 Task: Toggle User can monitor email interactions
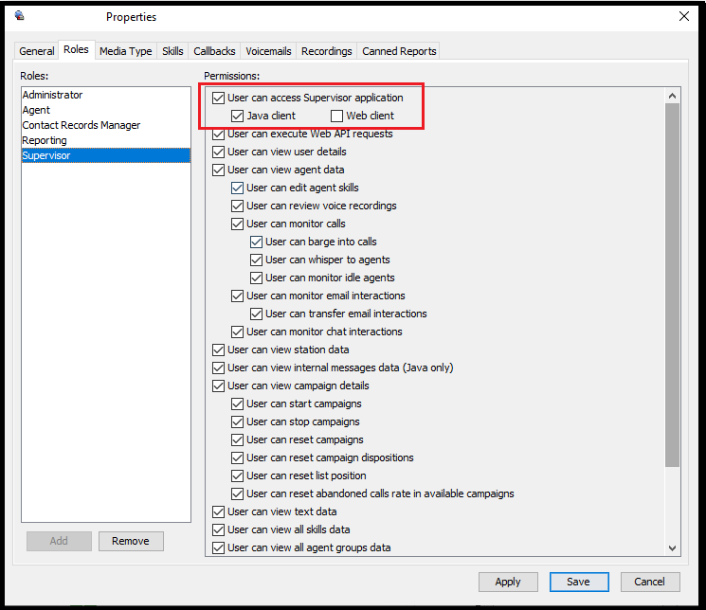coord(237,296)
